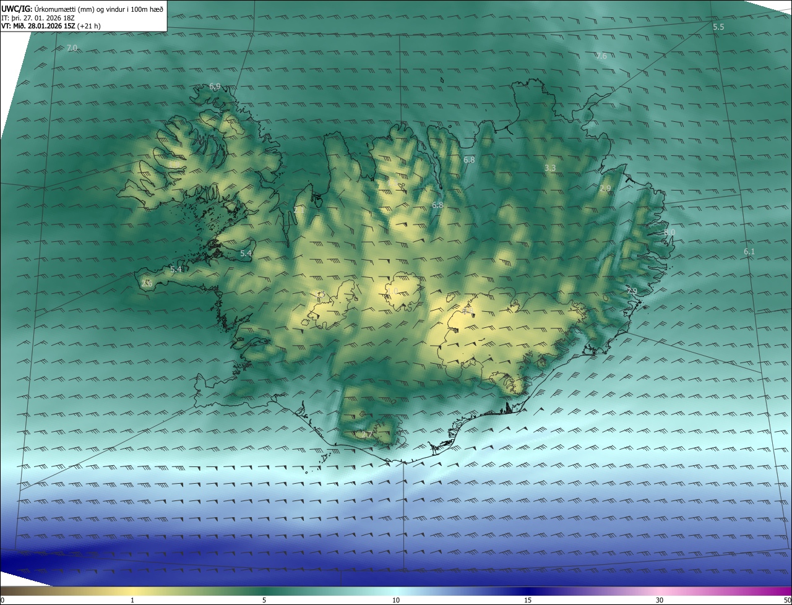Click the 50 tick on the colour scale
This screenshot has width=792, height=605.
coord(787,600)
